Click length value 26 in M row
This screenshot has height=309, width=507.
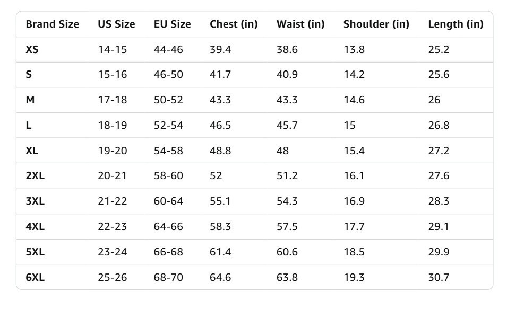point(434,100)
